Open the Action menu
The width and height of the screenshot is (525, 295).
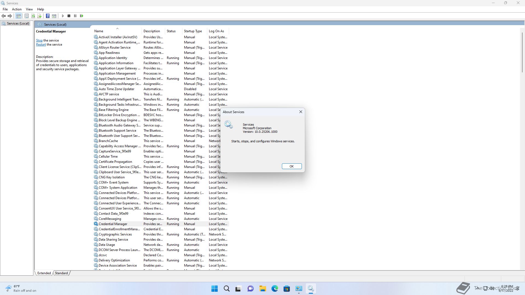(17, 9)
